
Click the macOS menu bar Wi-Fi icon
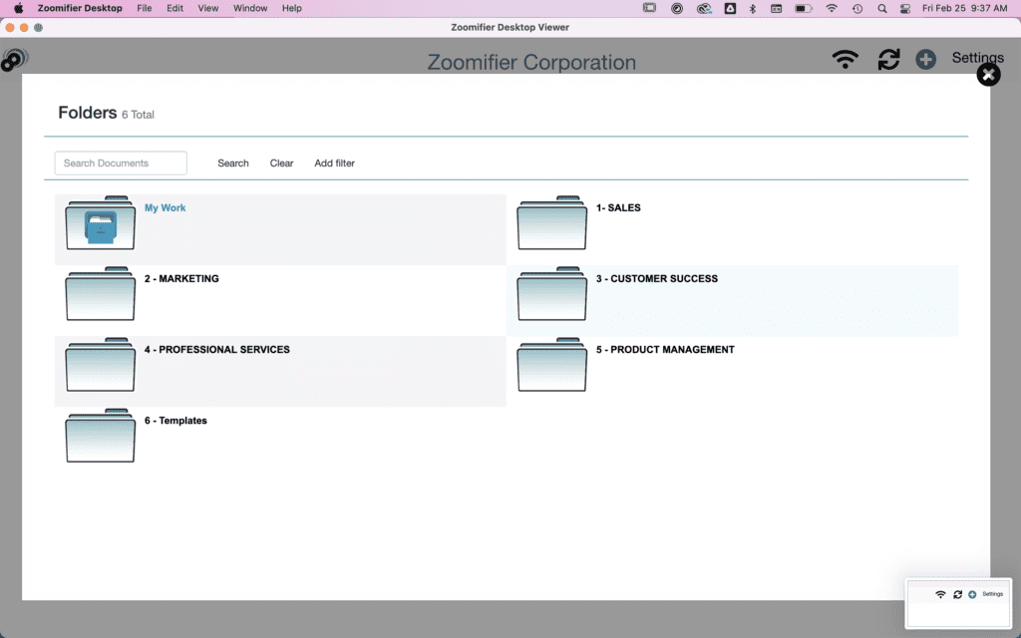click(832, 8)
